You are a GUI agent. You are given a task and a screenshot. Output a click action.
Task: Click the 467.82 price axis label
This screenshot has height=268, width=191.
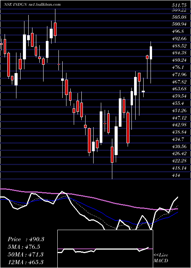[x=179, y=82]
